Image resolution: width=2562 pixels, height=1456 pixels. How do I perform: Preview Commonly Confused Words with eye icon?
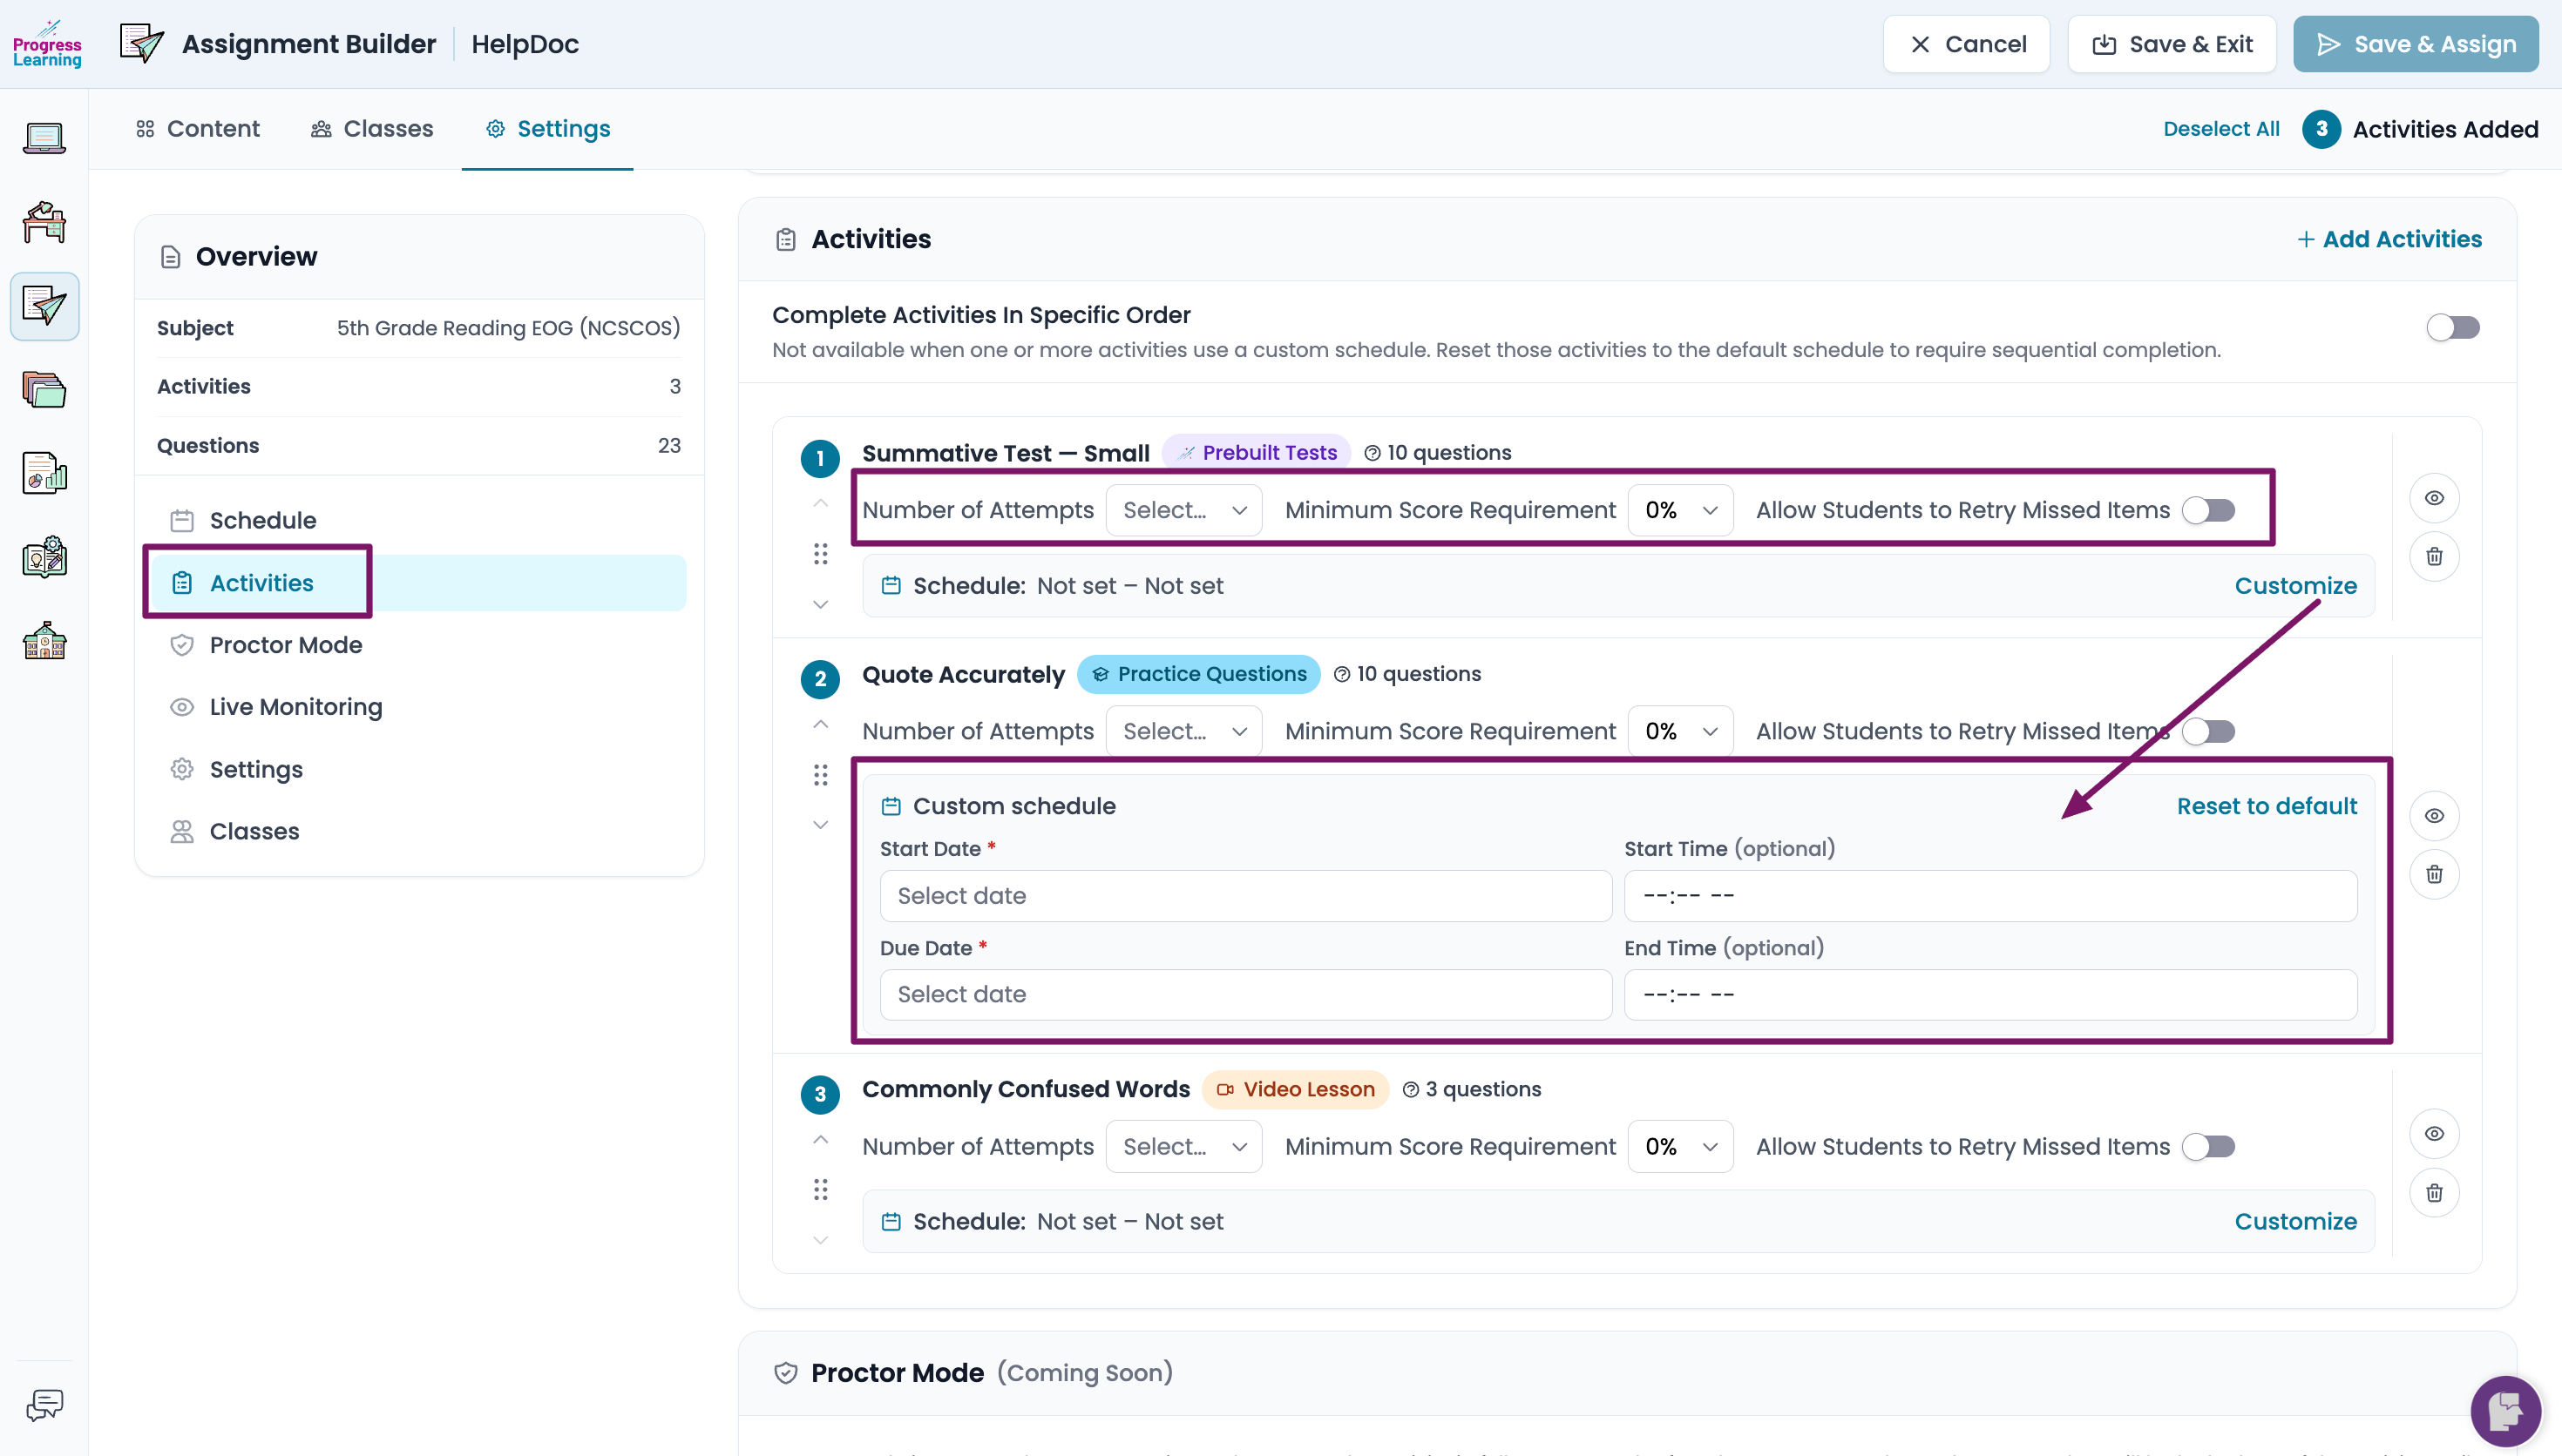click(x=2434, y=1134)
